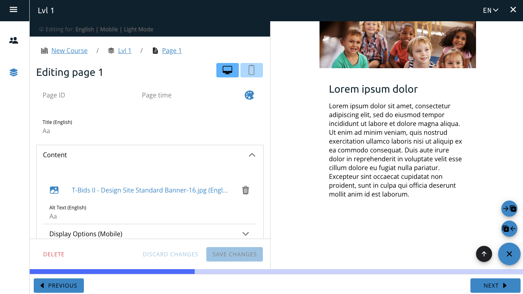The height and width of the screenshot is (294, 523).
Task: Open the users section in sidebar
Action: pyautogui.click(x=14, y=41)
